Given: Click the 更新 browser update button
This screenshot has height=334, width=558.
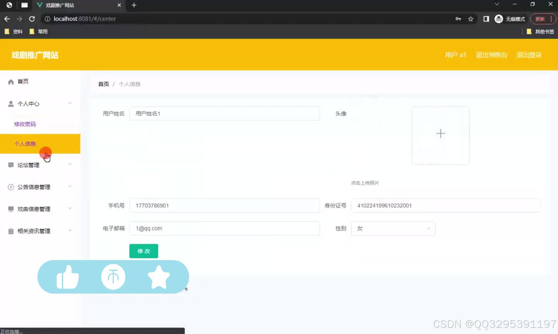Looking at the screenshot, I should click(540, 19).
